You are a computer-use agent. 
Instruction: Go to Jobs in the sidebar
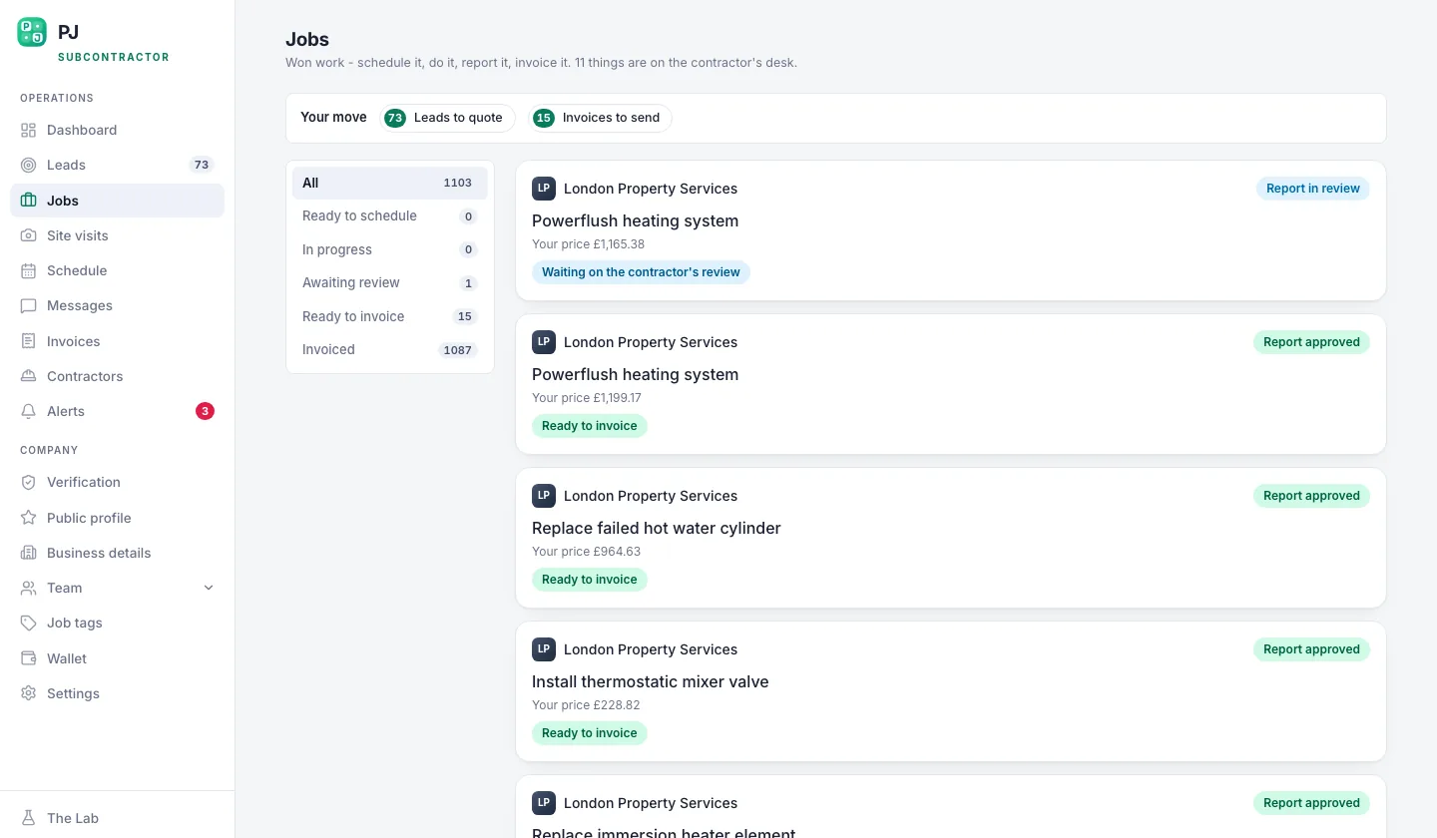point(118,201)
